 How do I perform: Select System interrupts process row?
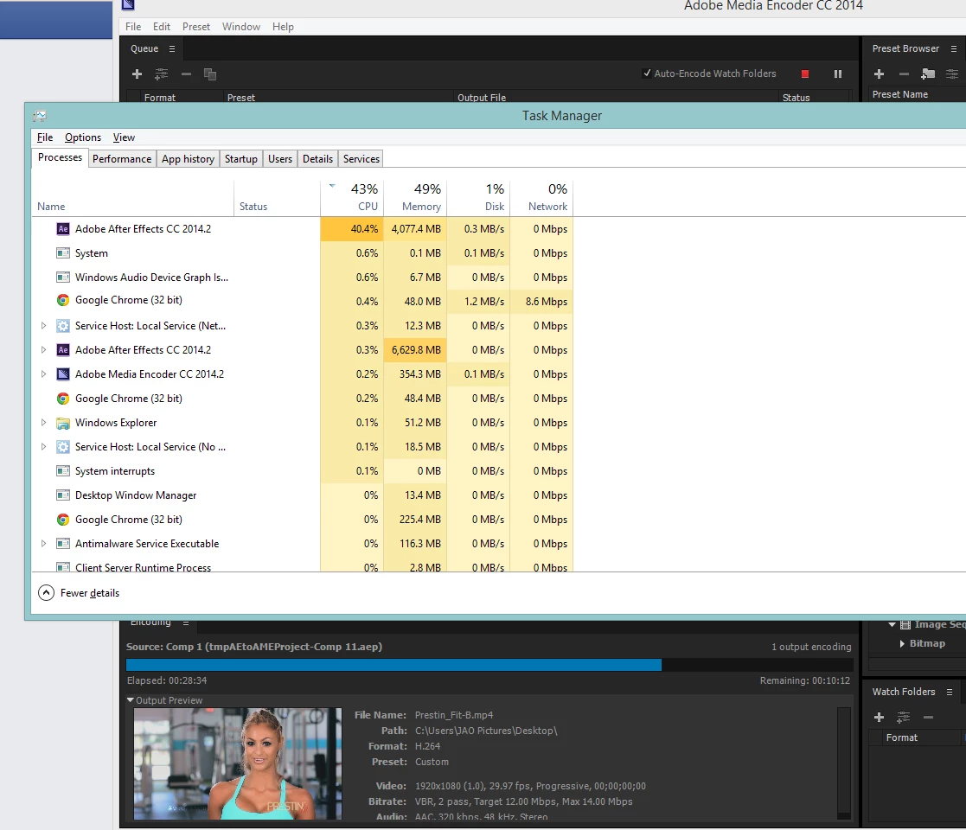point(302,471)
